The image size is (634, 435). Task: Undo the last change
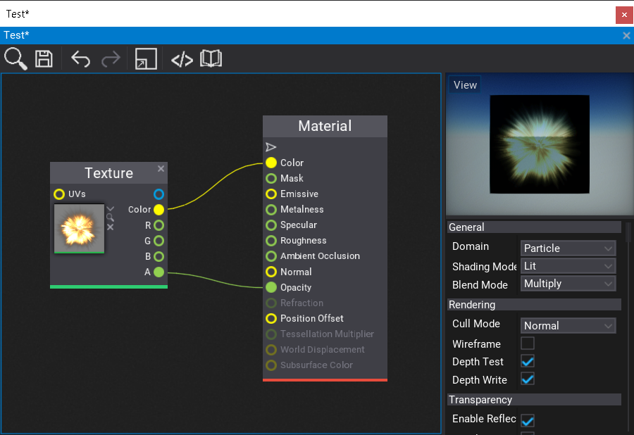tap(80, 59)
